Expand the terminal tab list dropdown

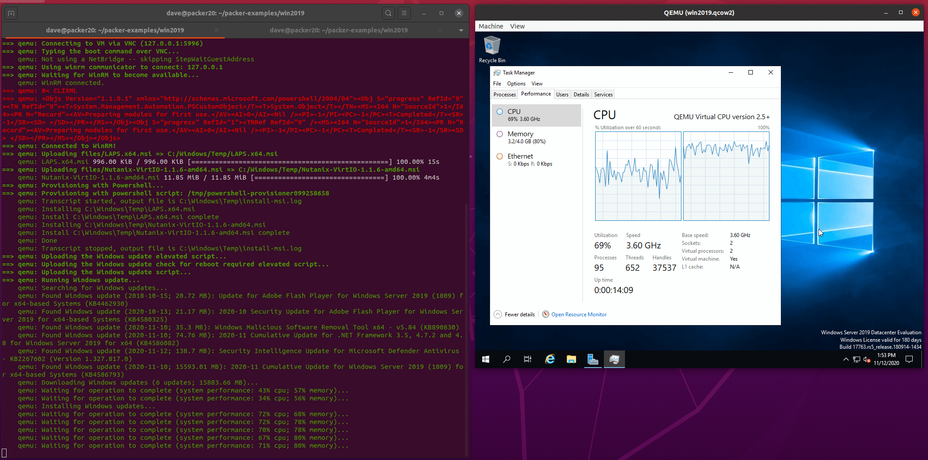click(x=461, y=30)
